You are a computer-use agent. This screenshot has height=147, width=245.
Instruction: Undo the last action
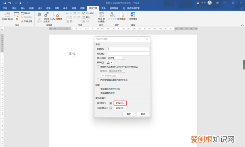(9, 3)
